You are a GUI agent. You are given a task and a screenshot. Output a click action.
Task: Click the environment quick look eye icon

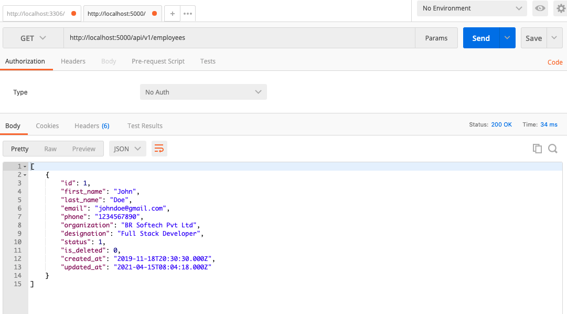[x=539, y=8]
